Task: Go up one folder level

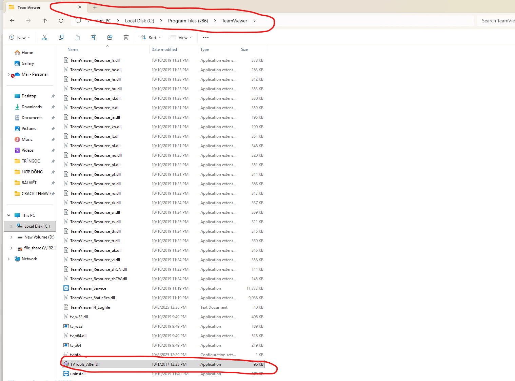Action: (x=45, y=21)
